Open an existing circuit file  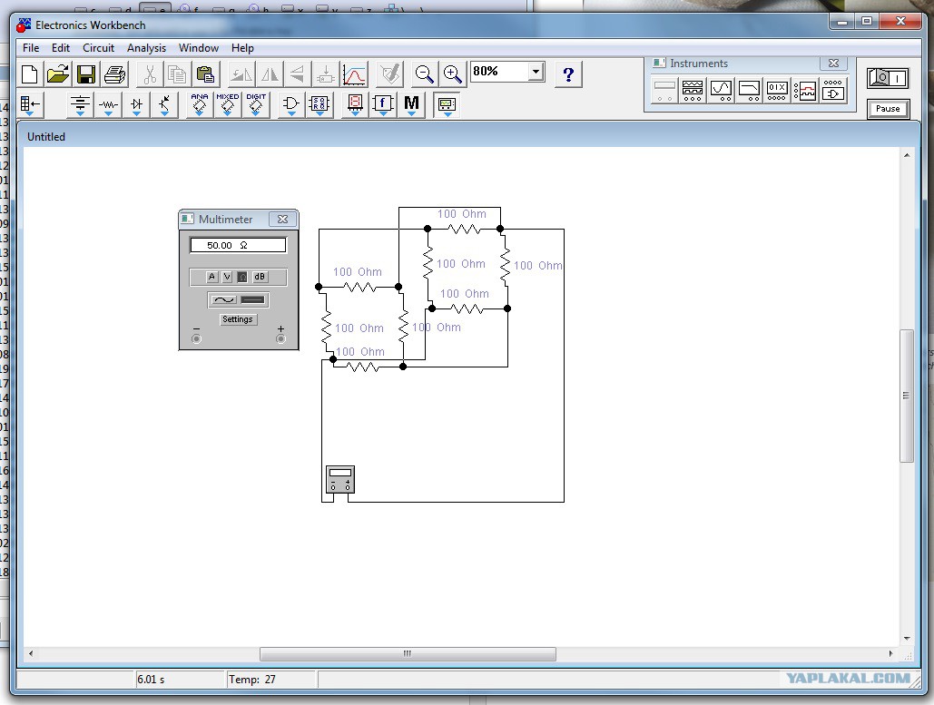pos(58,74)
